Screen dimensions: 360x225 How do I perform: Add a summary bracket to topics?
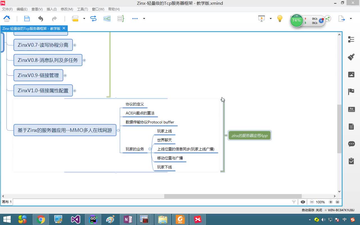tap(121, 19)
